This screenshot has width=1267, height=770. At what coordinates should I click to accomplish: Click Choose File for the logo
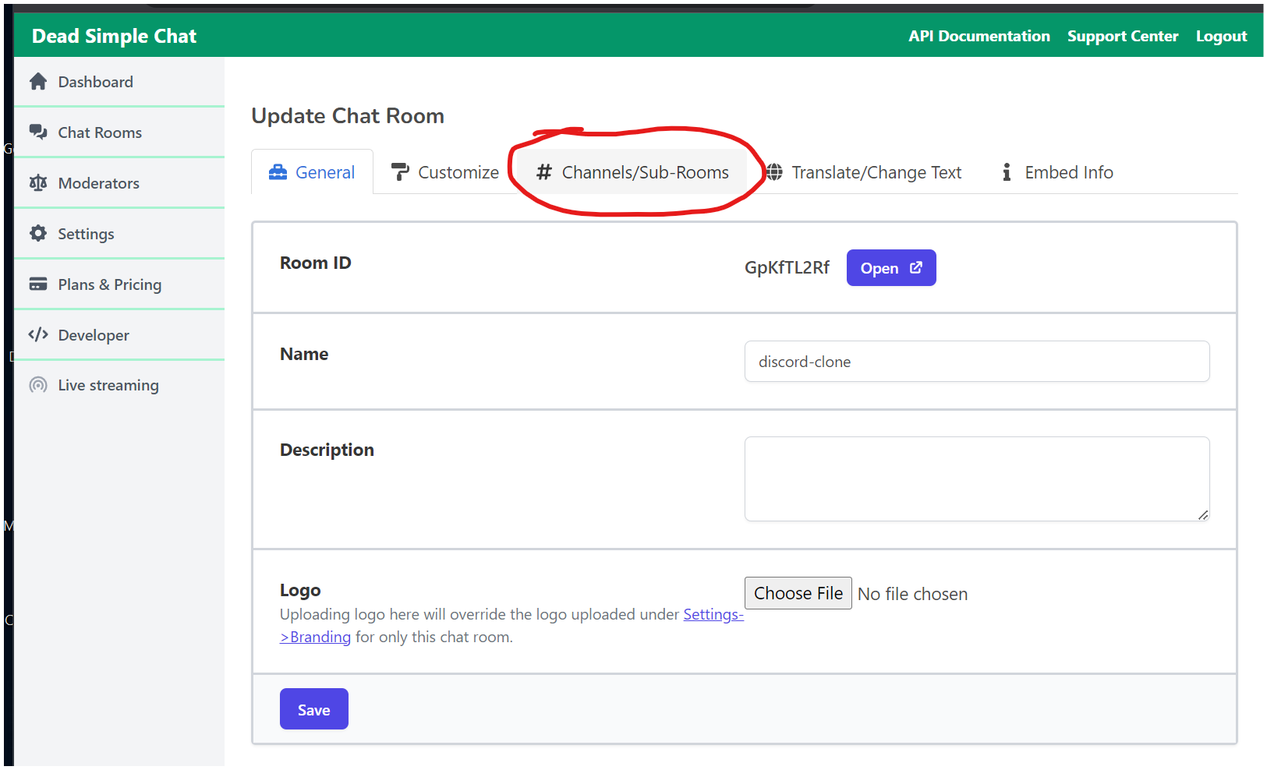[798, 593]
